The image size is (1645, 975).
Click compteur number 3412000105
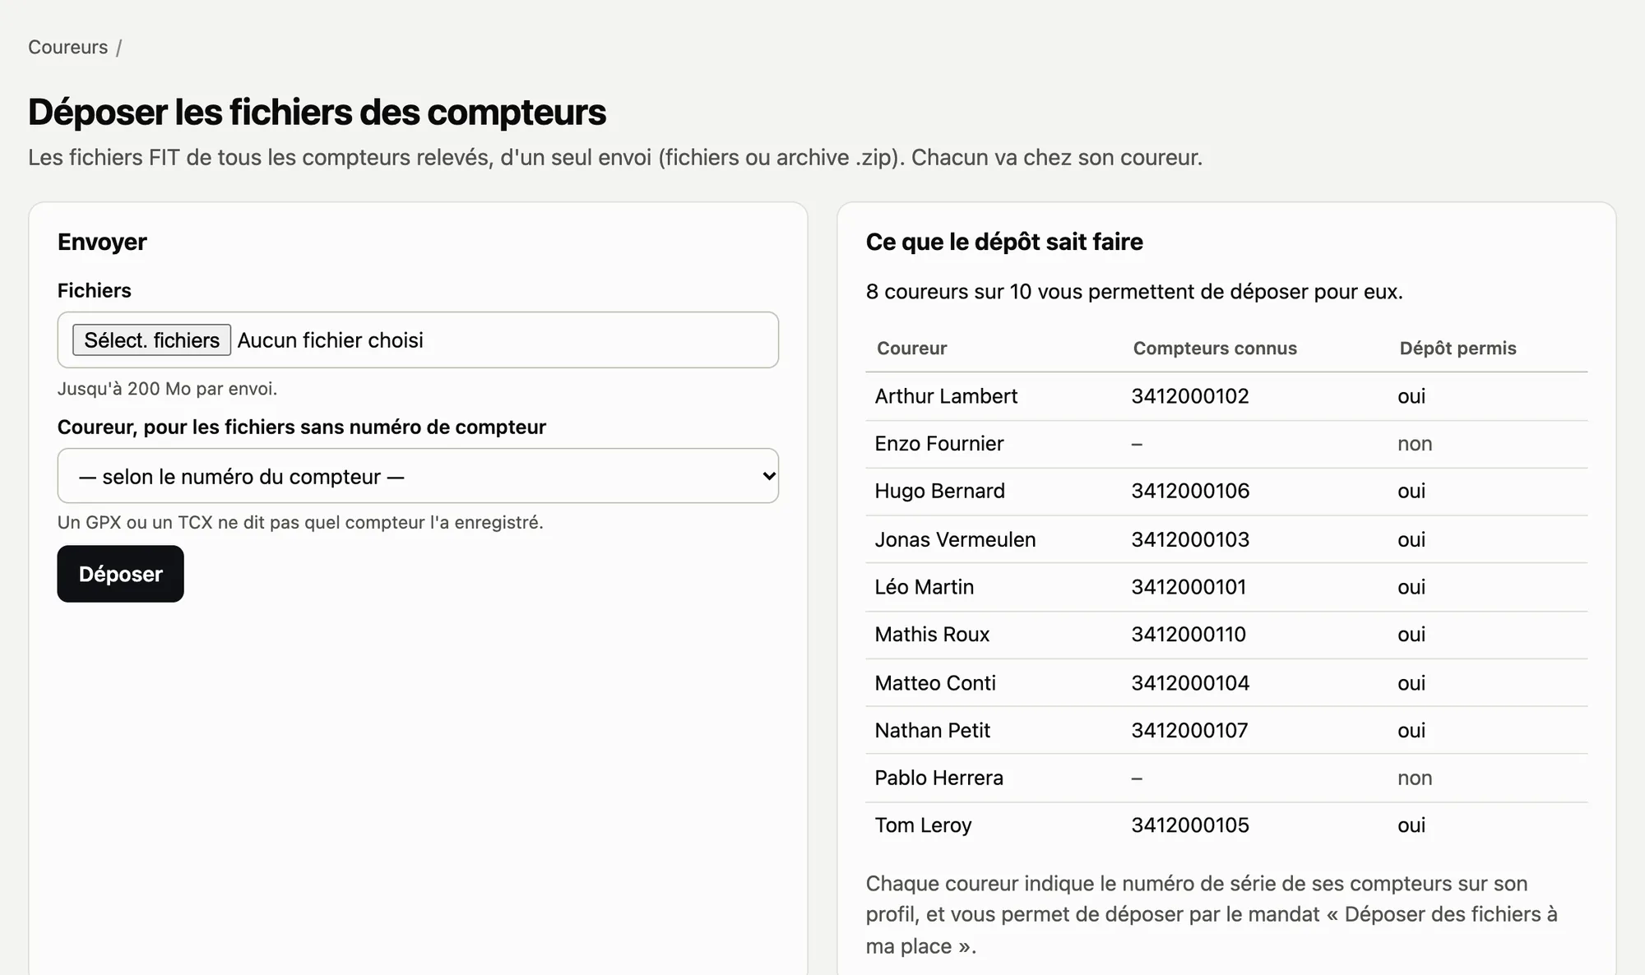[1190, 825]
